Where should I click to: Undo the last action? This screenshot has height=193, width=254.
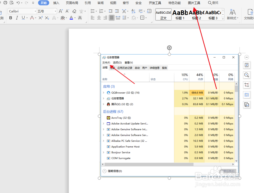(18, 3)
